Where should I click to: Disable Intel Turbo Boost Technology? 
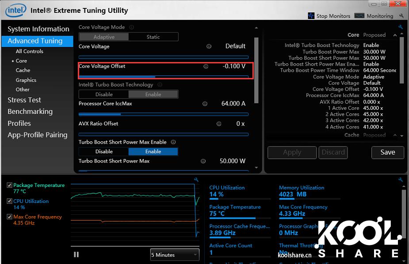click(104, 94)
